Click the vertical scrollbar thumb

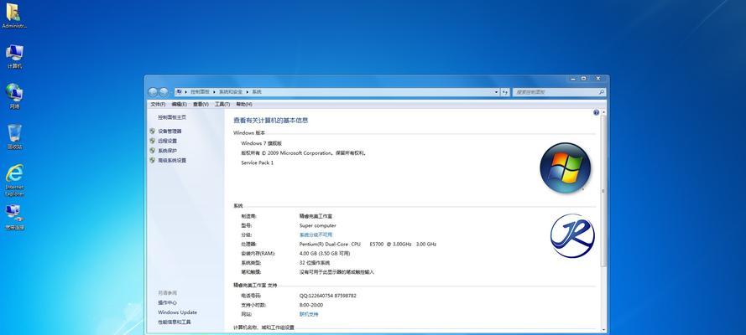coord(604,191)
